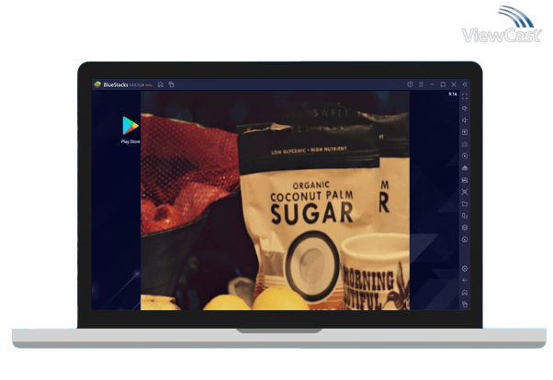The image size is (553, 380).
Task: Click the 'BlueStacks' title text
Action: tap(116, 85)
